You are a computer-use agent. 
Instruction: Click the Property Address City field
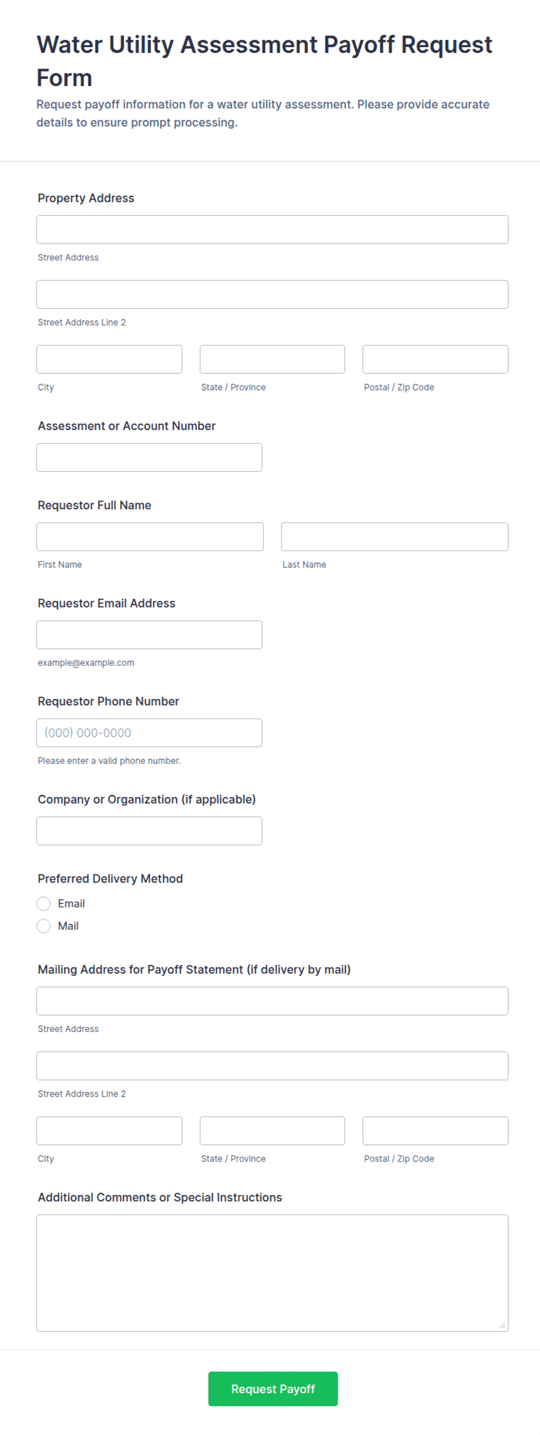(x=109, y=359)
